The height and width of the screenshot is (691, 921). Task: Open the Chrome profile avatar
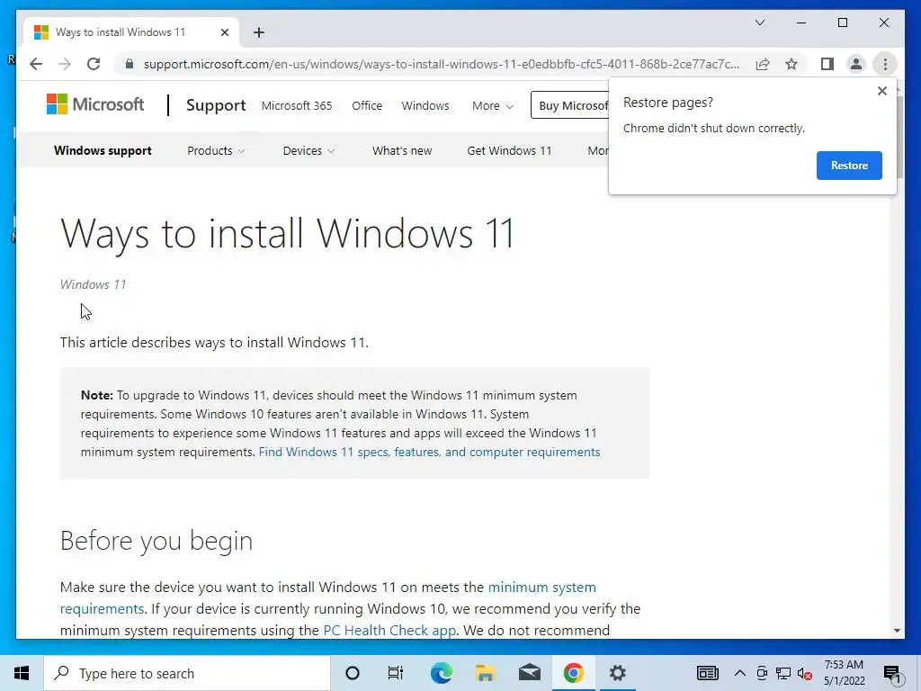[856, 64]
